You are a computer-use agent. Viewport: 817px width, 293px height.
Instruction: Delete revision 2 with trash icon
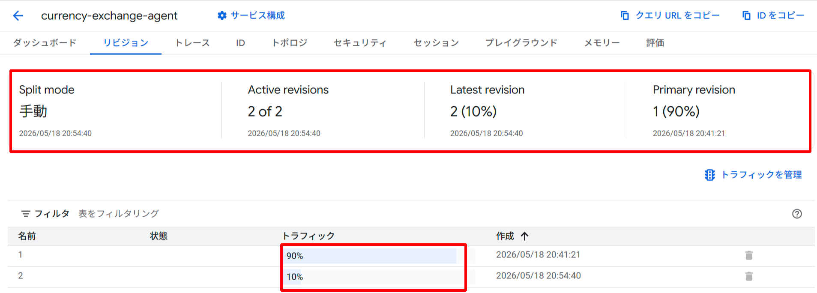click(x=749, y=276)
